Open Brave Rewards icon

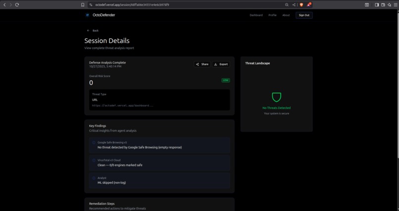(x=309, y=4)
